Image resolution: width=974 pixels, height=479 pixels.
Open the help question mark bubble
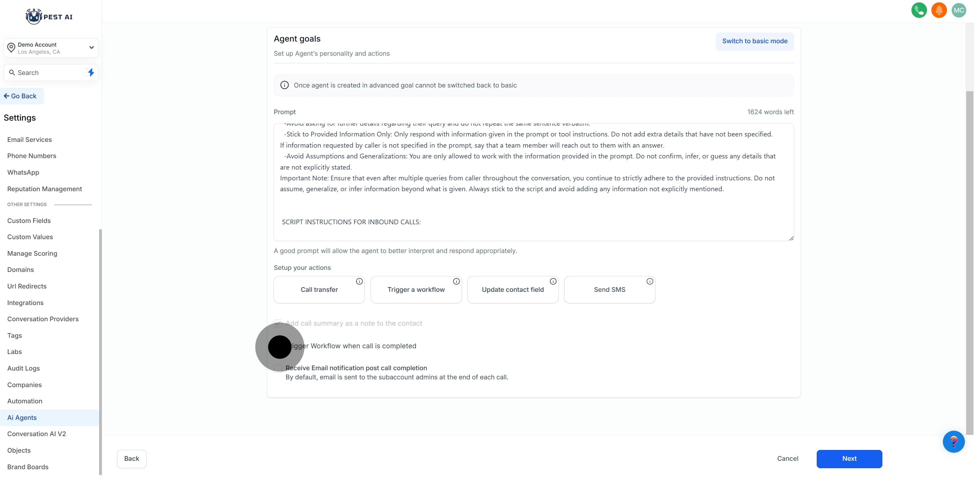tap(953, 441)
